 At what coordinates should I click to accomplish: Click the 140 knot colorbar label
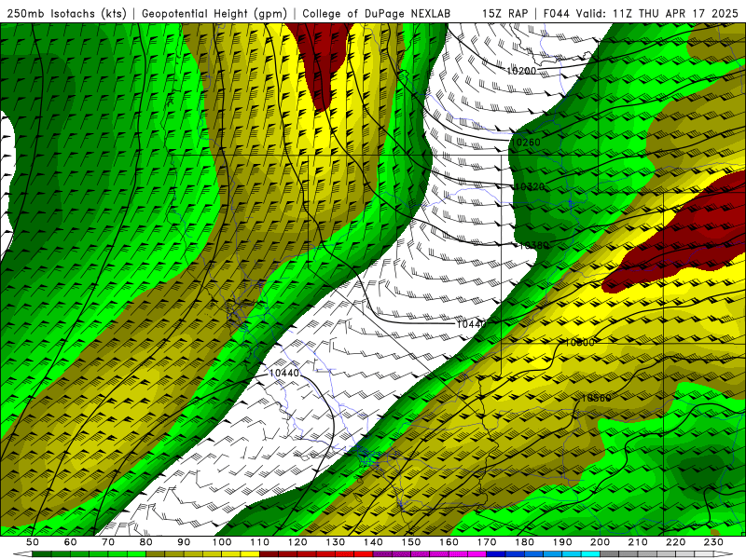[x=373, y=542]
